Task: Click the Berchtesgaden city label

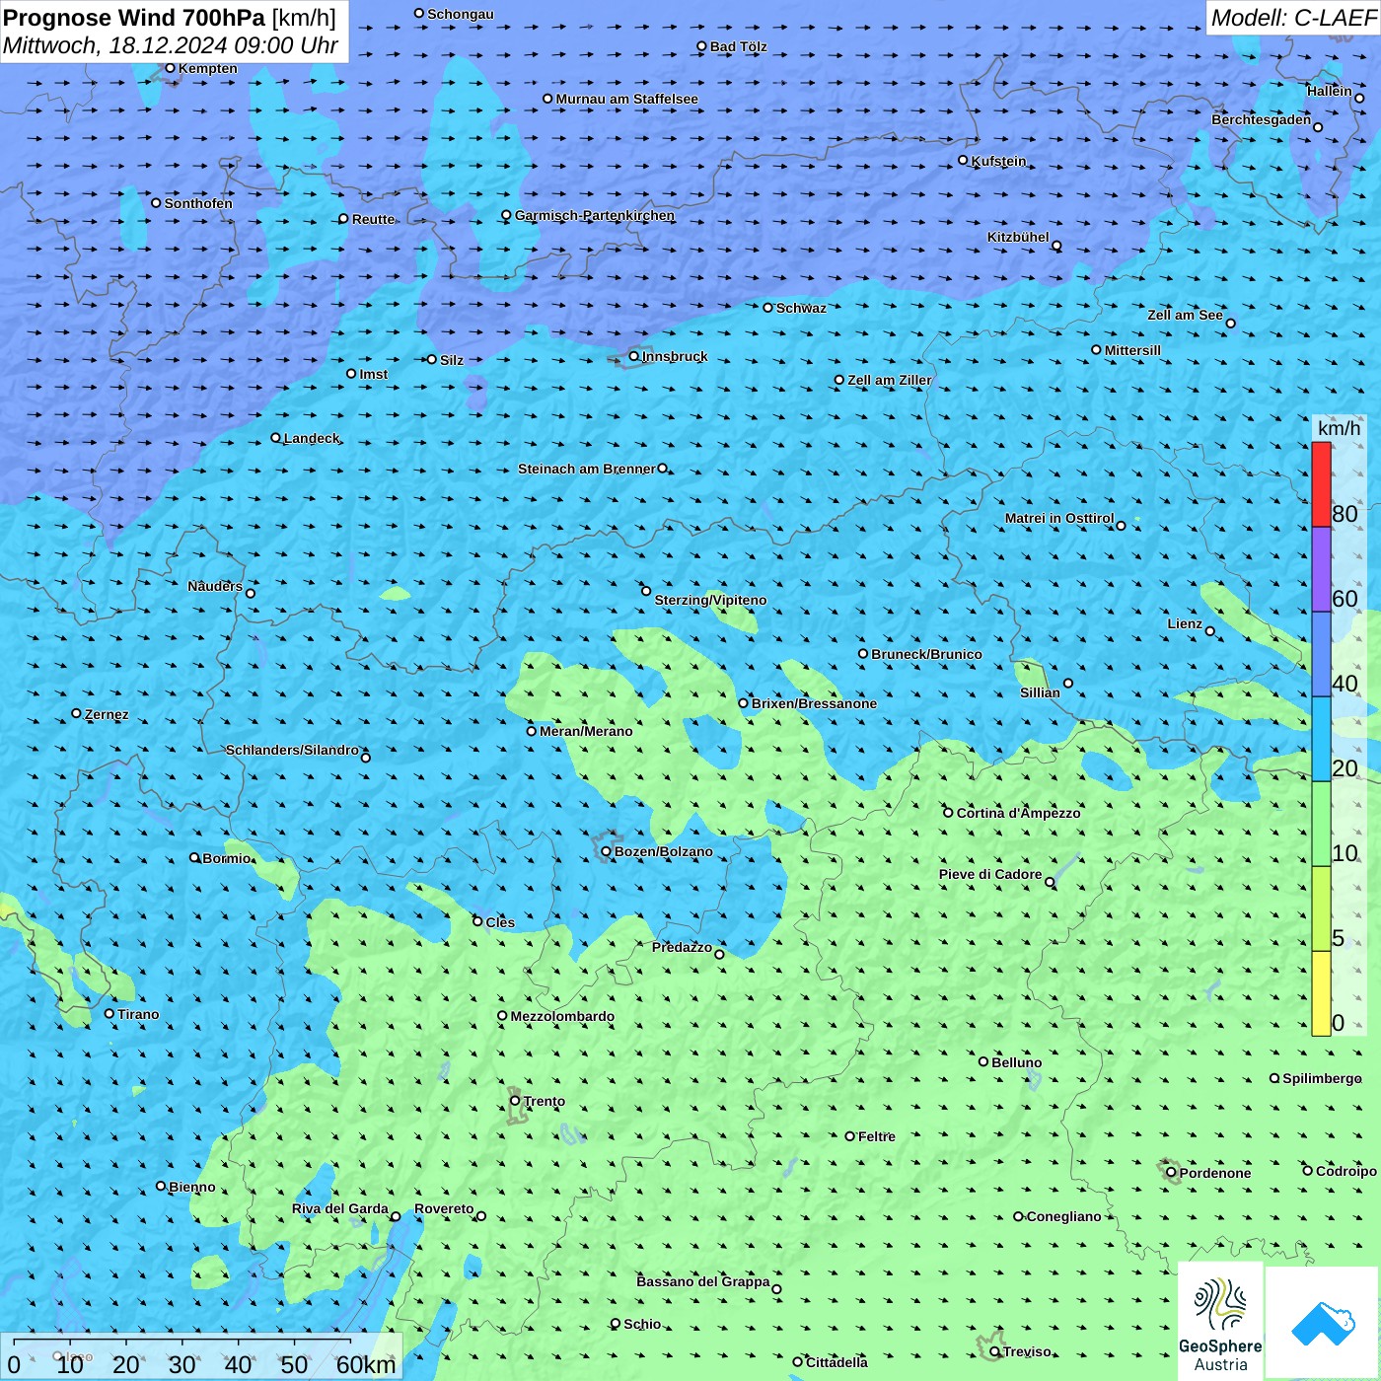Action: pyautogui.click(x=1262, y=119)
